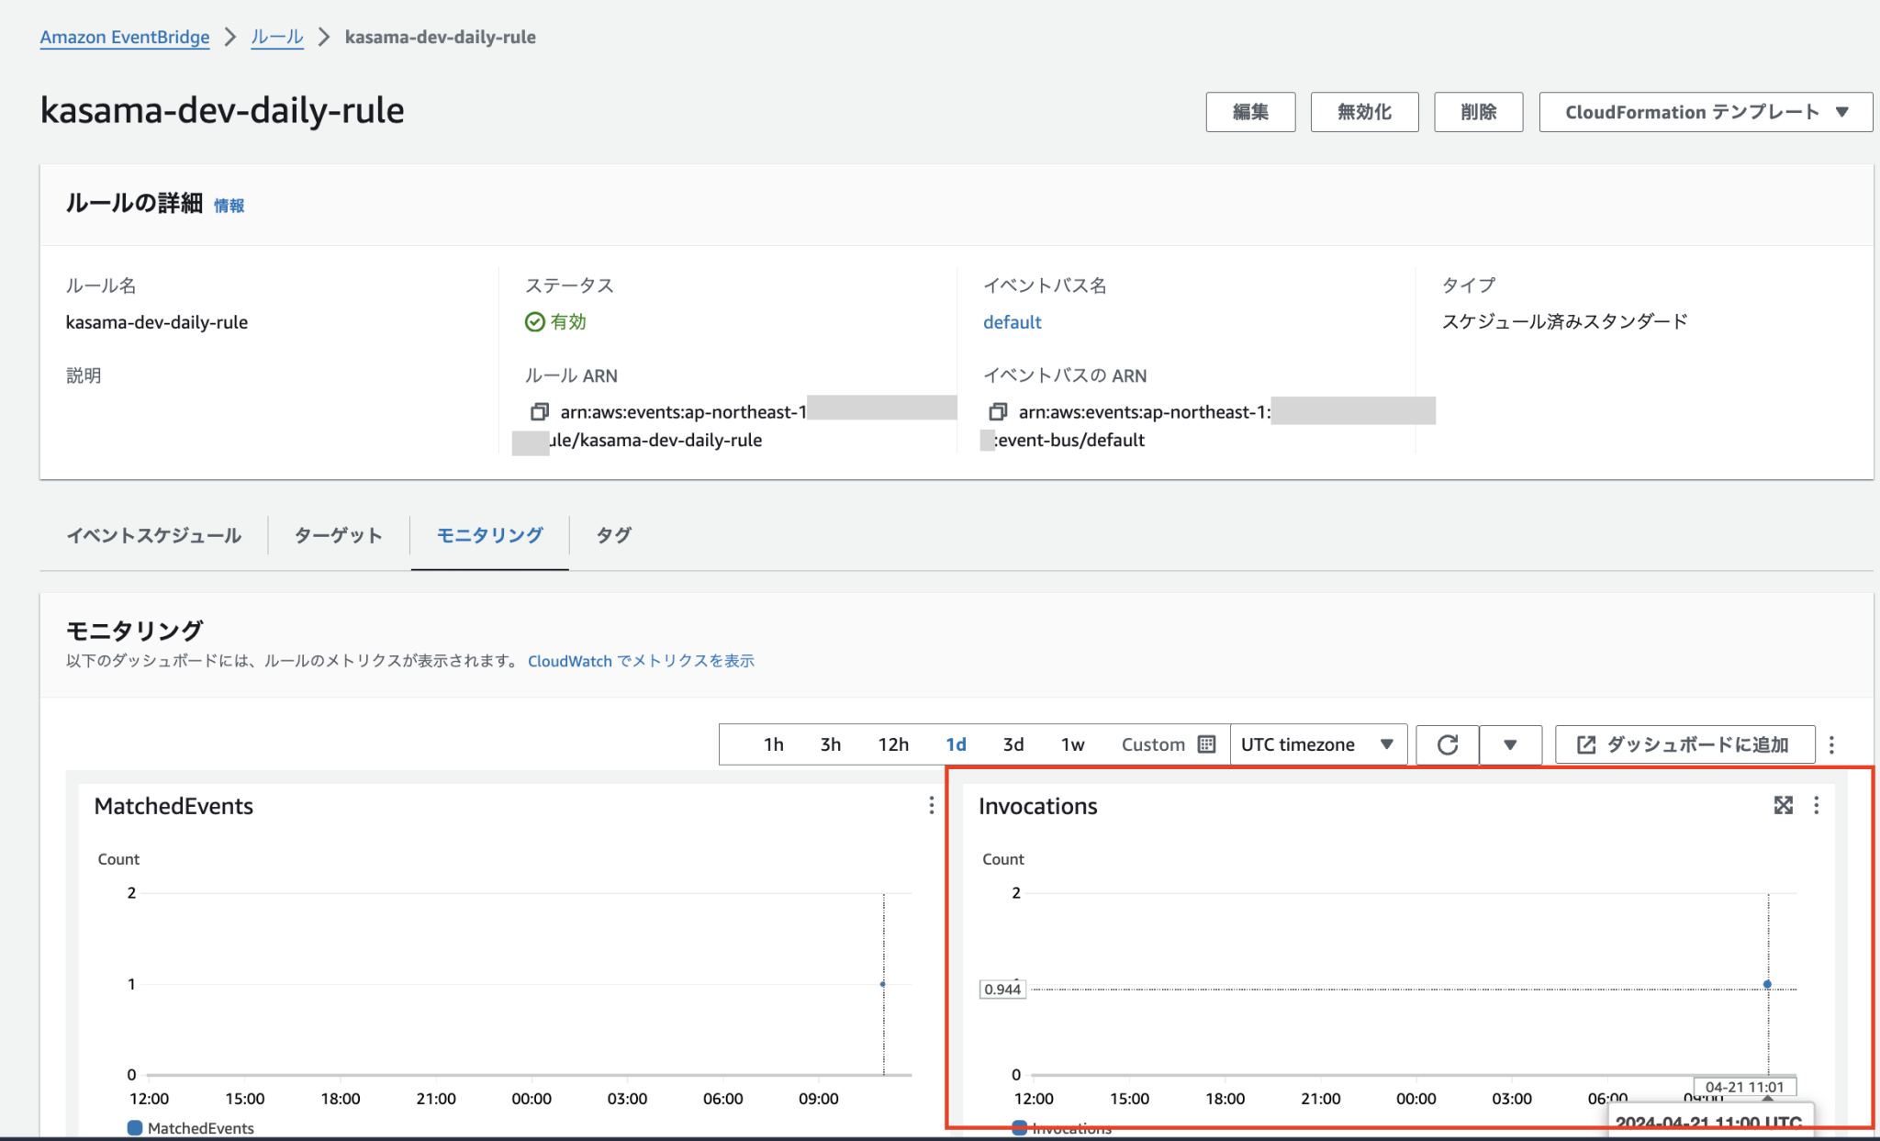Click the 編集 button to edit the rule

click(1250, 111)
